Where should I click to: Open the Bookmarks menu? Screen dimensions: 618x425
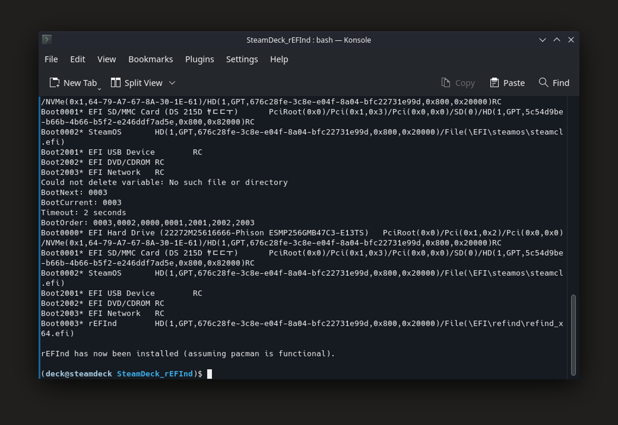point(150,59)
